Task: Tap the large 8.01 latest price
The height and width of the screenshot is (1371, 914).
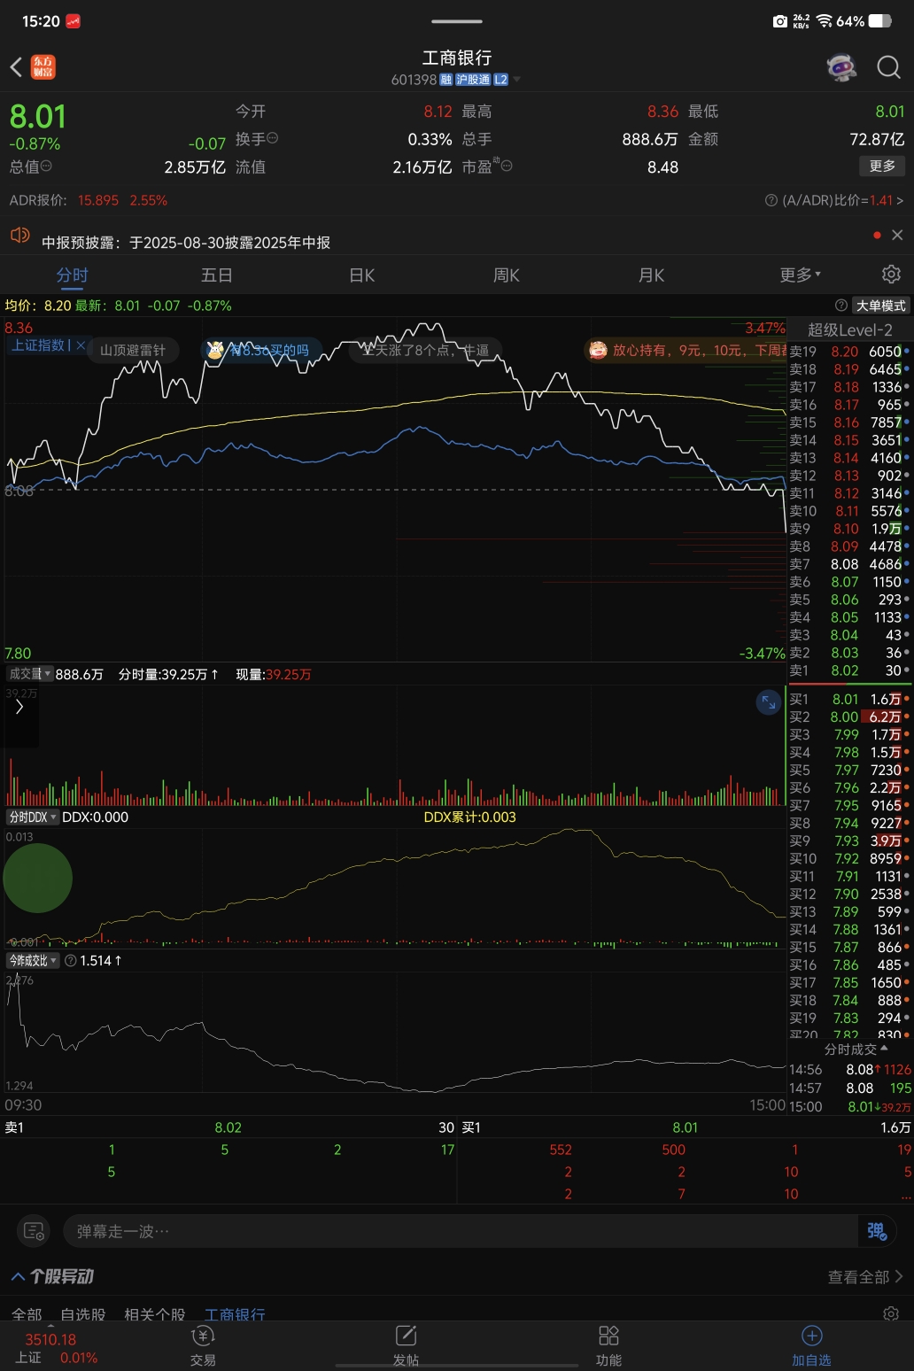Action: (37, 117)
